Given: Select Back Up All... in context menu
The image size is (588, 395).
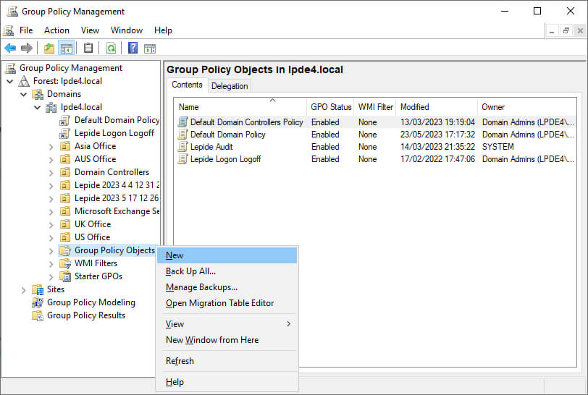Looking at the screenshot, I should (x=190, y=271).
